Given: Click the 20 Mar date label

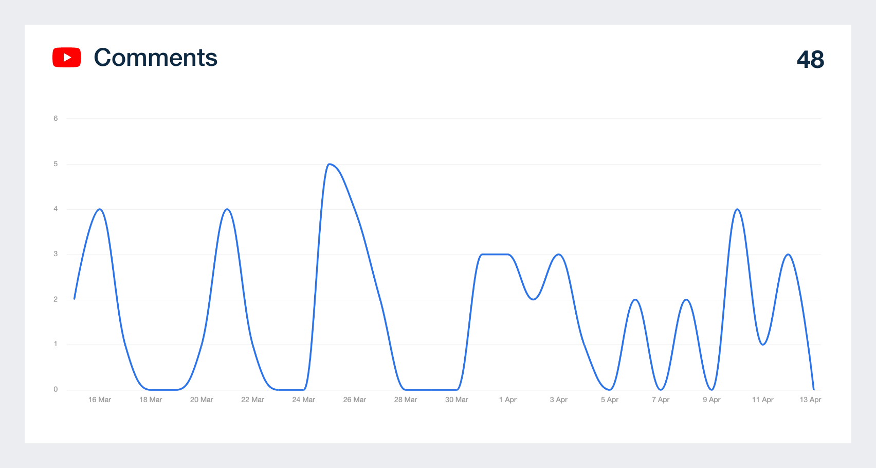Looking at the screenshot, I should point(202,400).
